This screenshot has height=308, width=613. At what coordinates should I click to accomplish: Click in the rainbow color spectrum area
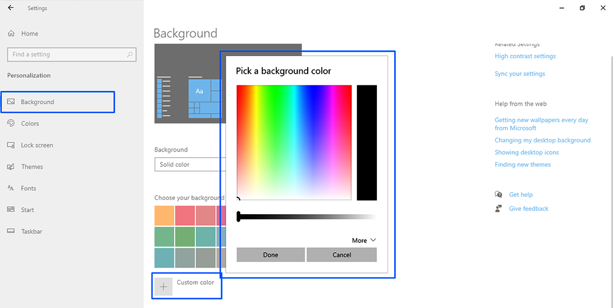click(294, 142)
